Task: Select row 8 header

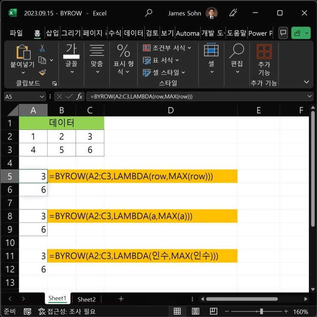Action: click(10, 216)
